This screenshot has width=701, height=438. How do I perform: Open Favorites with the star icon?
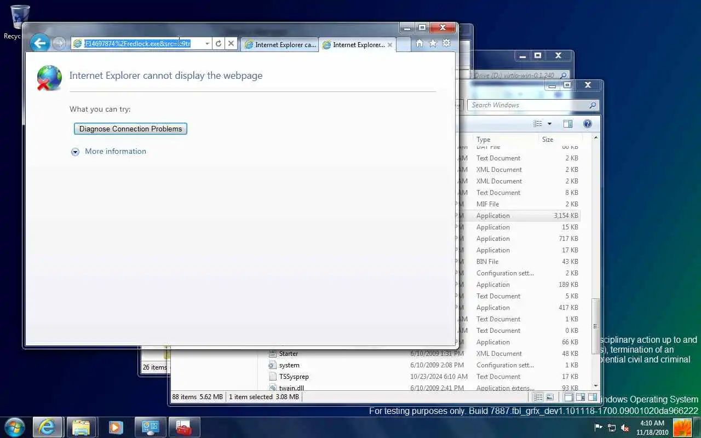433,43
